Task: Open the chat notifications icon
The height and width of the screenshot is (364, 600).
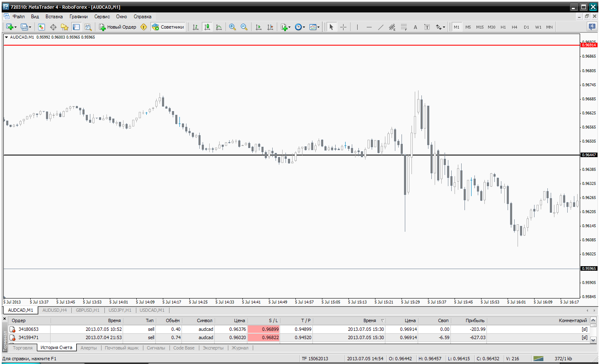Action: pos(593,27)
